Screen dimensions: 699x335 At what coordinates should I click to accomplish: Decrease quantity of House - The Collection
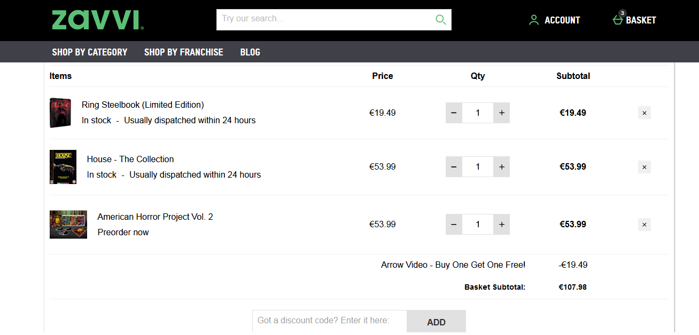(x=454, y=166)
